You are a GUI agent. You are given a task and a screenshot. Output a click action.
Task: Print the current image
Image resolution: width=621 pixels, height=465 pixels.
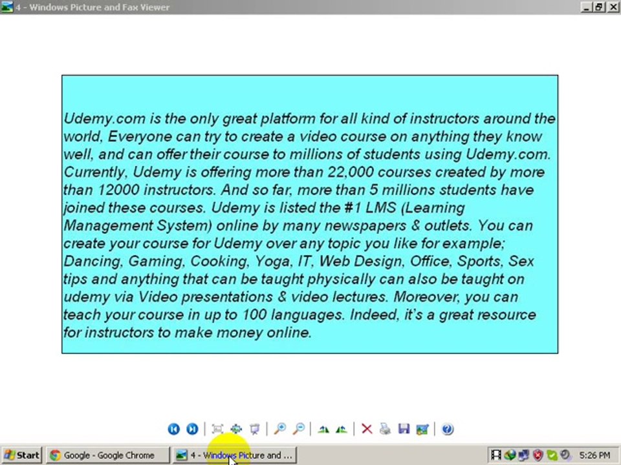pos(385,429)
